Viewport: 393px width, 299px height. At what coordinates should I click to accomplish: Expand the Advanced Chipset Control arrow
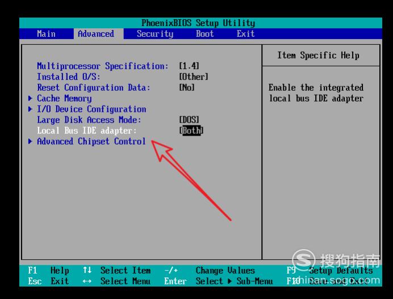pos(30,141)
